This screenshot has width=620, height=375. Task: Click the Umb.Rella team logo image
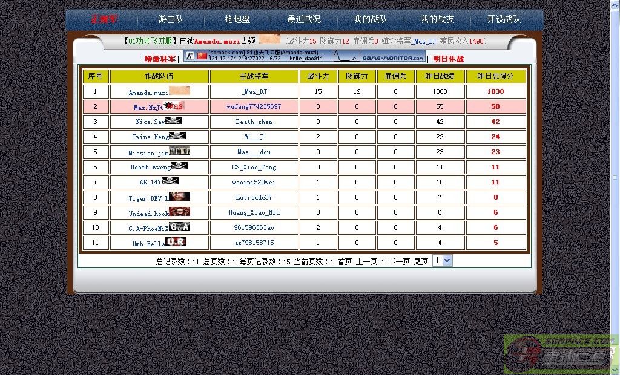(x=176, y=242)
